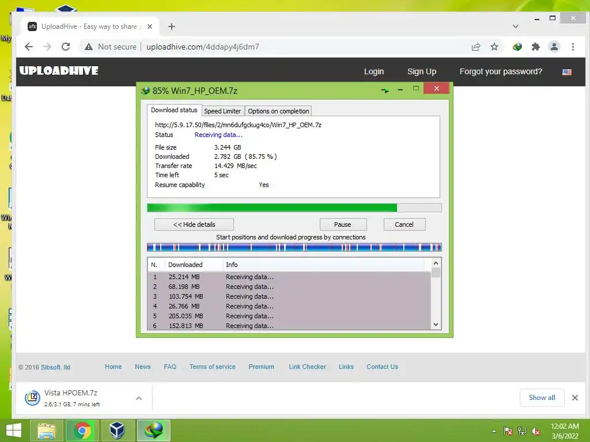Open the Windows Start button
Image resolution: width=590 pixels, height=442 pixels.
click(x=14, y=430)
